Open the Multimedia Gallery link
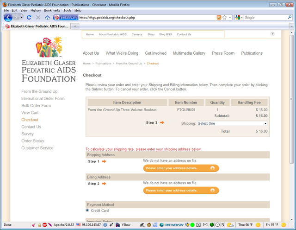The height and width of the screenshot is (230, 296). (189, 53)
